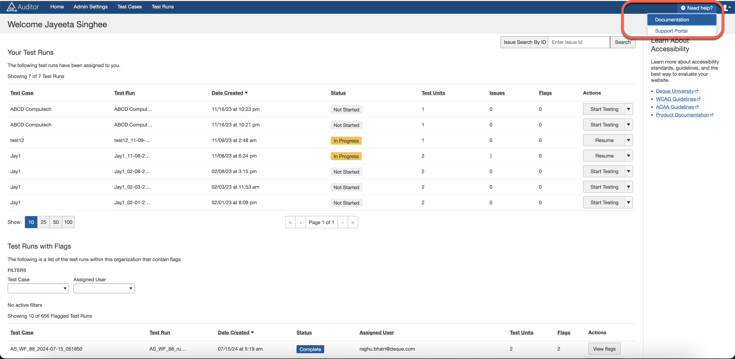
Task: Toggle showing 50 test runs per page
Action: [x=55, y=222]
